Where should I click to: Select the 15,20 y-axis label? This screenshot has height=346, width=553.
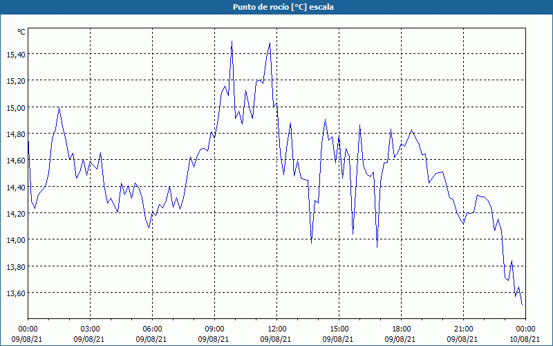(x=16, y=81)
